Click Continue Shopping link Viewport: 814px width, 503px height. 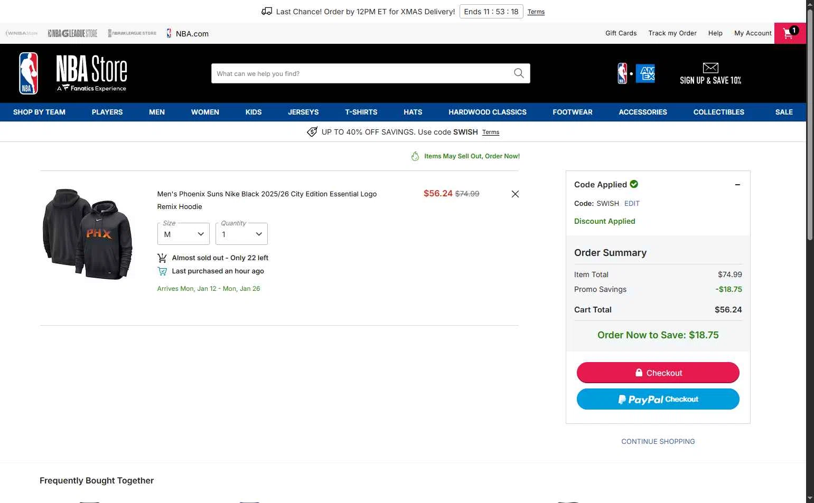point(658,442)
